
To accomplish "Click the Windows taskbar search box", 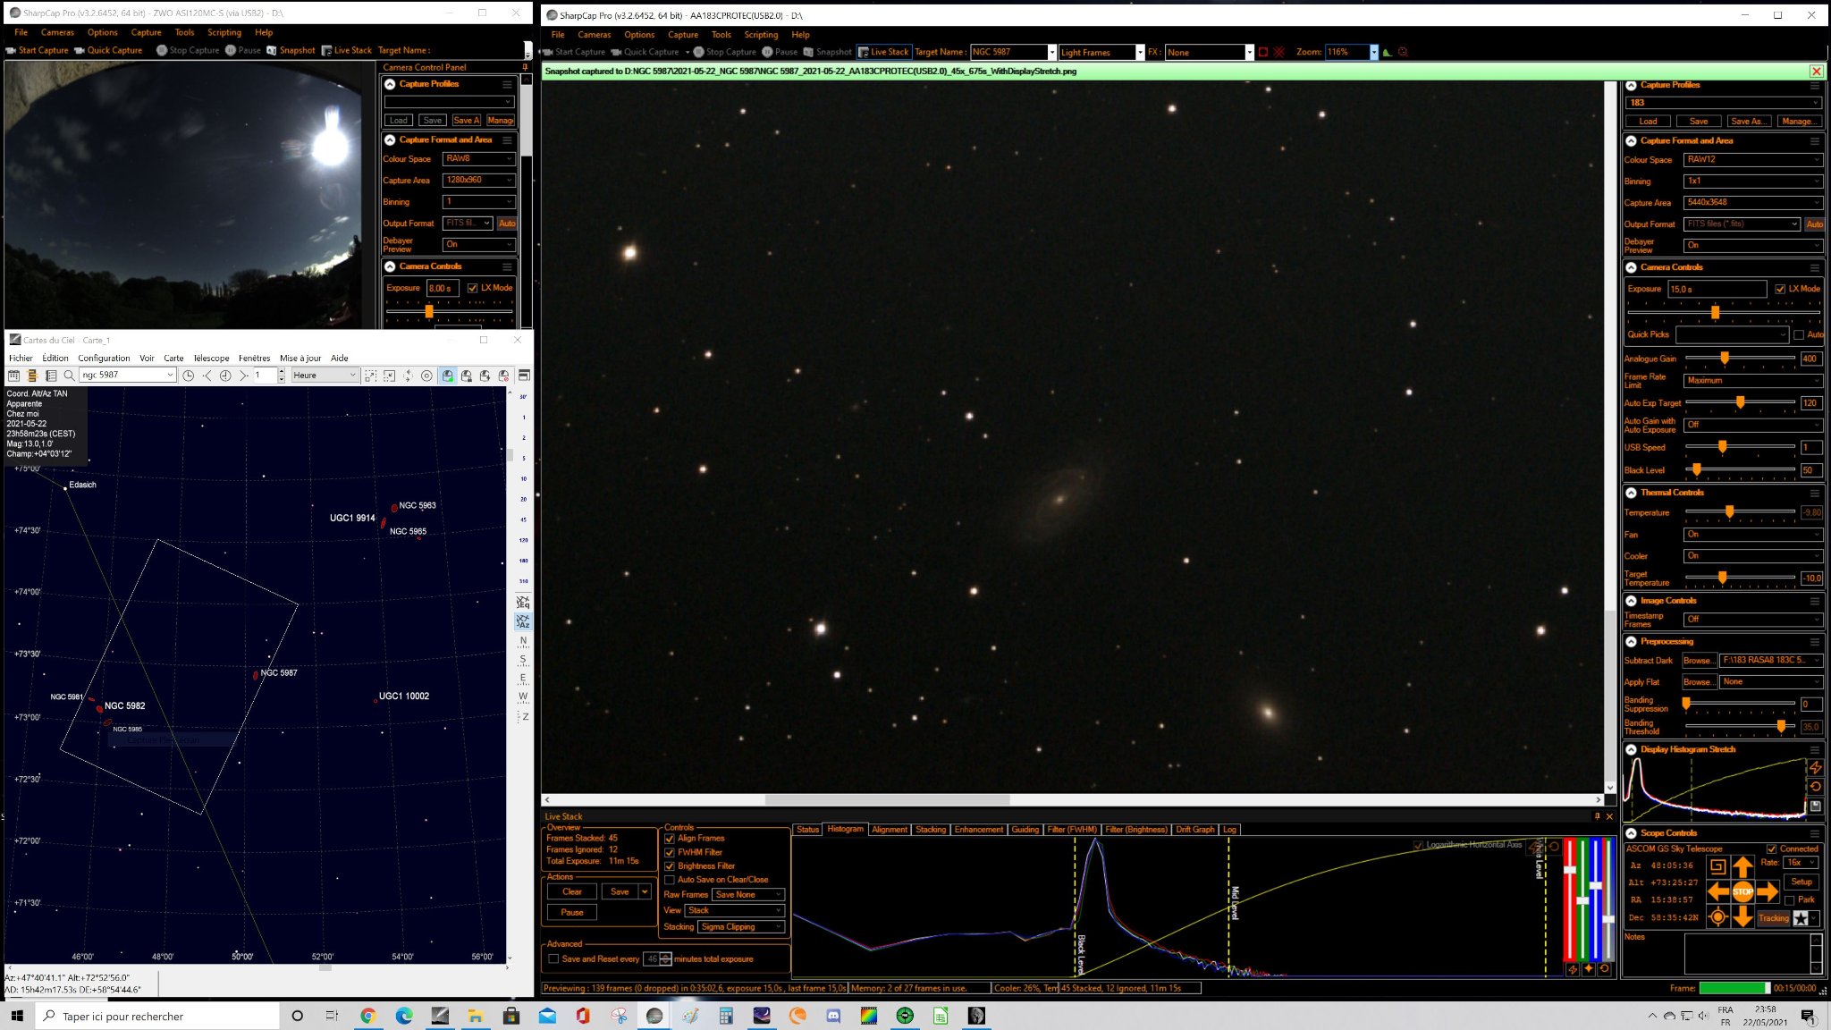I will pos(157,1016).
